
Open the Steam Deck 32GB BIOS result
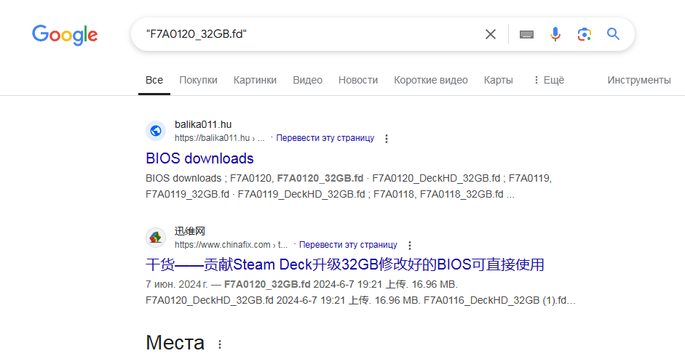pos(345,264)
